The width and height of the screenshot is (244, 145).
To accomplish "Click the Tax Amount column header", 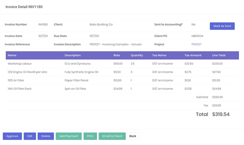I will tap(193, 55).
